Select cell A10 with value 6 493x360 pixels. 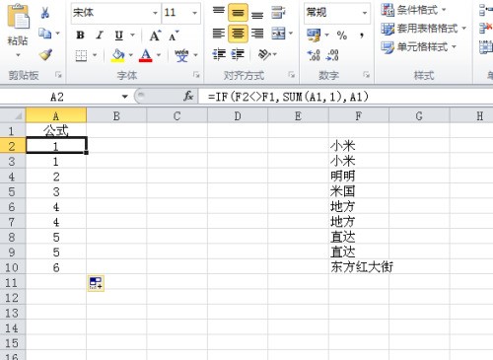[56, 267]
